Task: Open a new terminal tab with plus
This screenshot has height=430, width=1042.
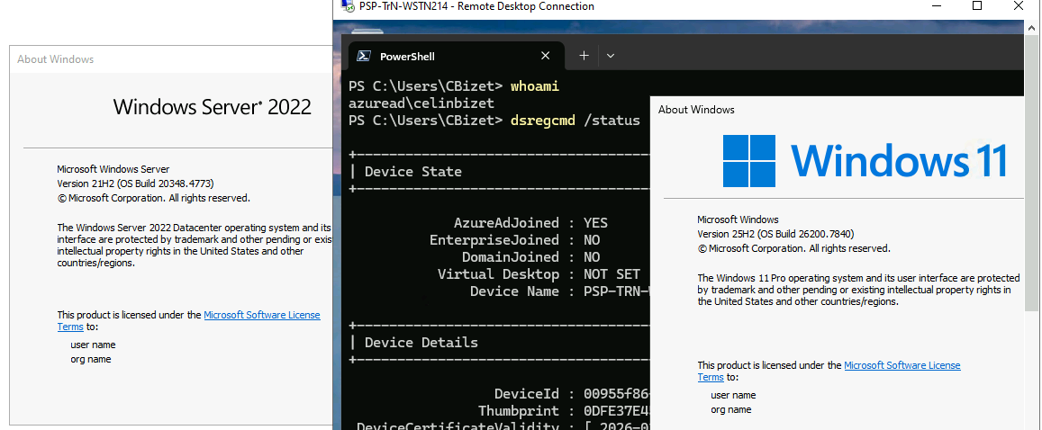Action: (584, 56)
